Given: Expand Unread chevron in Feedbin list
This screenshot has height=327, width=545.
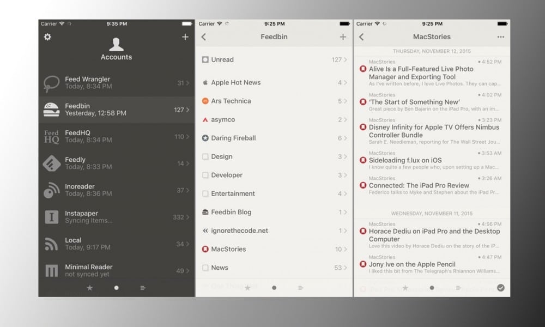Looking at the screenshot, I should pyautogui.click(x=346, y=59).
